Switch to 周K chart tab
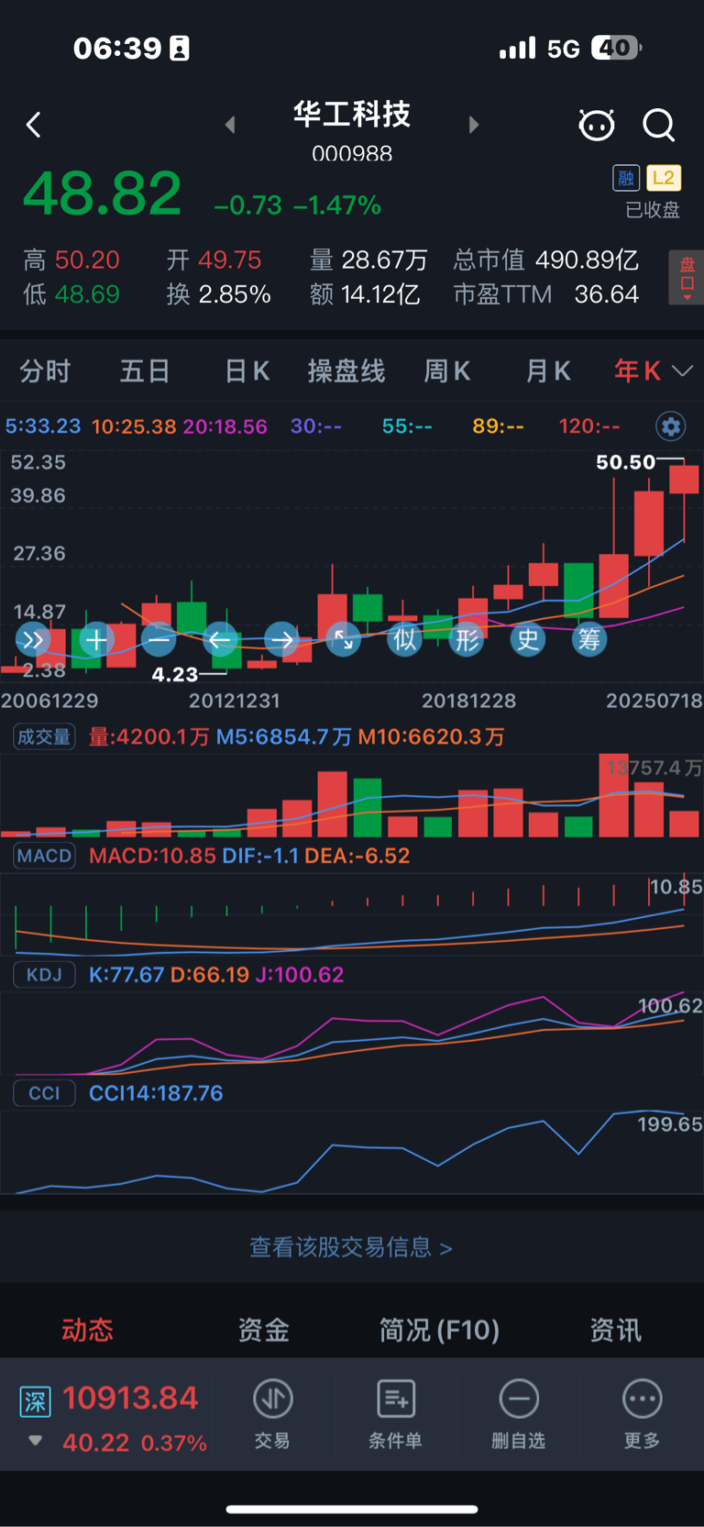 click(x=446, y=371)
